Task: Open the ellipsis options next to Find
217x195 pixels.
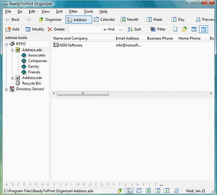Action: [121, 29]
